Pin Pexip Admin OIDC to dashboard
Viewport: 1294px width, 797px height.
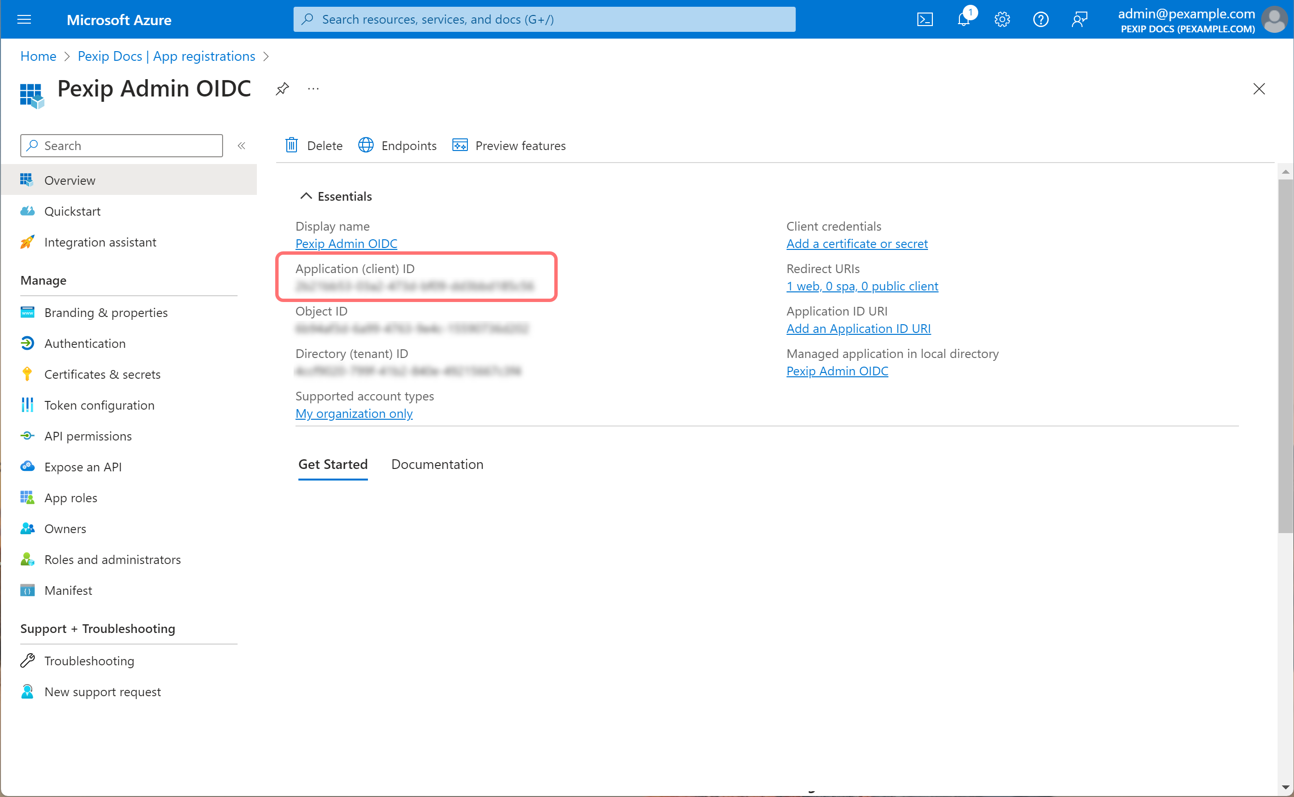tap(282, 89)
